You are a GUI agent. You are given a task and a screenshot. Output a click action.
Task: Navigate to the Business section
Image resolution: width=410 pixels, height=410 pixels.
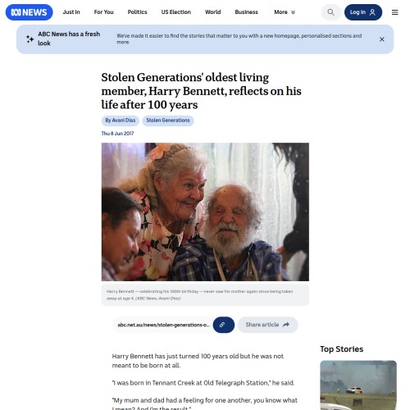(x=246, y=12)
